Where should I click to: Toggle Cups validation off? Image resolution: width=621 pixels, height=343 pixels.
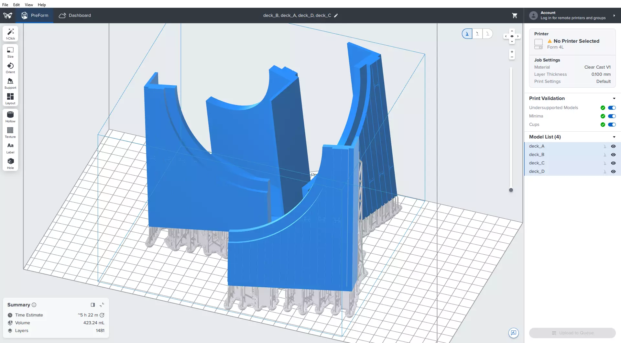(x=612, y=125)
